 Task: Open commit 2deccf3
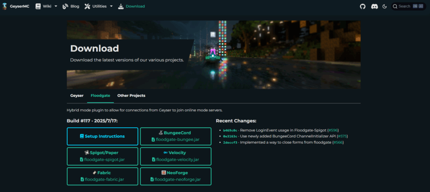[x=230, y=142]
